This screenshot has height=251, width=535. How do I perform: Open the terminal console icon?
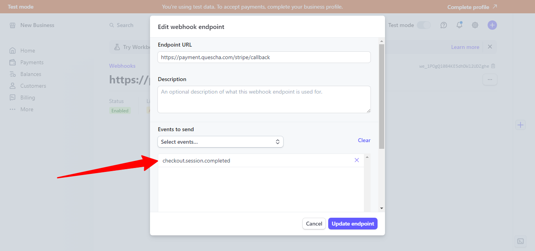click(520, 241)
